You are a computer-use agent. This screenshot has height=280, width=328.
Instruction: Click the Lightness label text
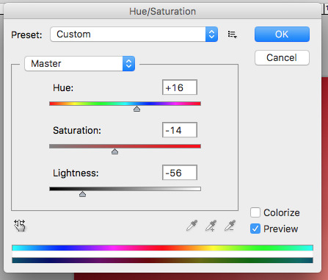pyautogui.click(x=76, y=173)
